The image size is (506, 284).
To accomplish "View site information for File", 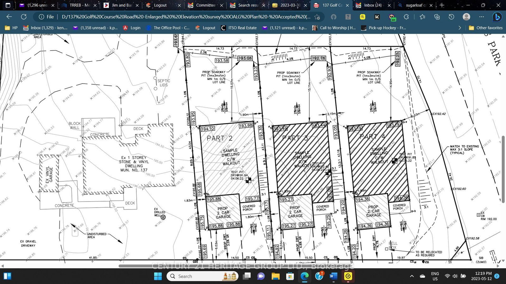I will click(46, 17).
